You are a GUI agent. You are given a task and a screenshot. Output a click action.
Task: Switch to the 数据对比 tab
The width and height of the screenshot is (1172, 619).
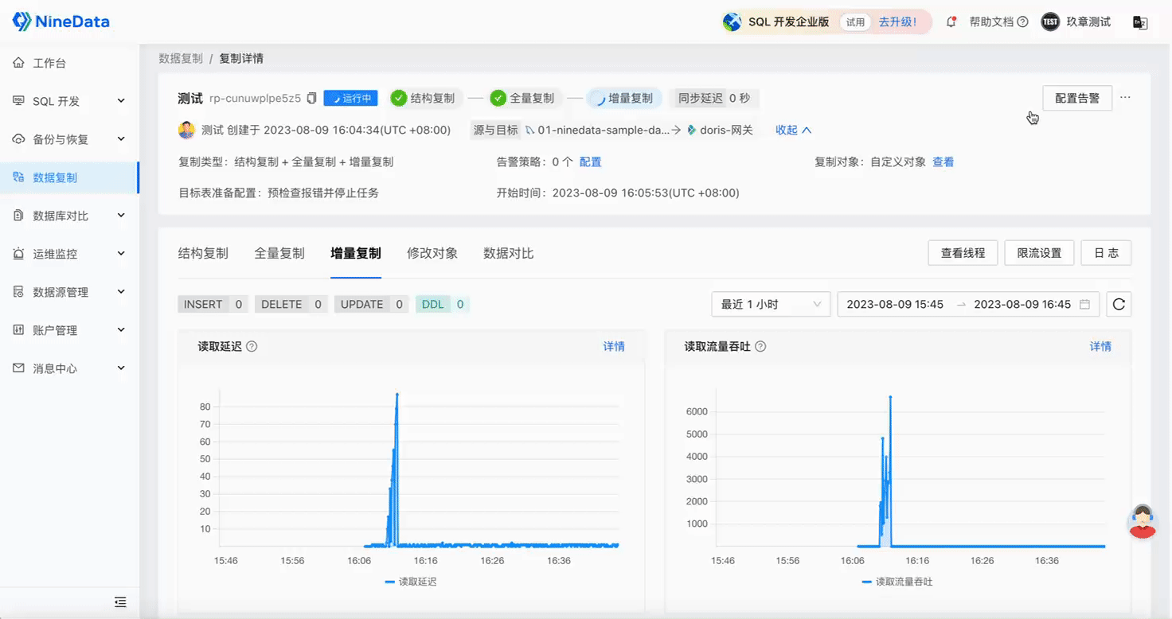508,253
